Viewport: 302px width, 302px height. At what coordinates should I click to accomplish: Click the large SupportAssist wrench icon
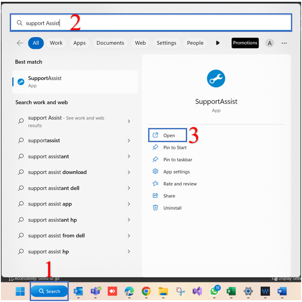click(216, 78)
